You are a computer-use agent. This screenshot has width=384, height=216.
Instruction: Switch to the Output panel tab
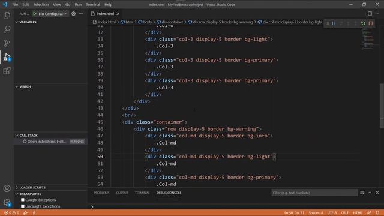click(x=122, y=193)
